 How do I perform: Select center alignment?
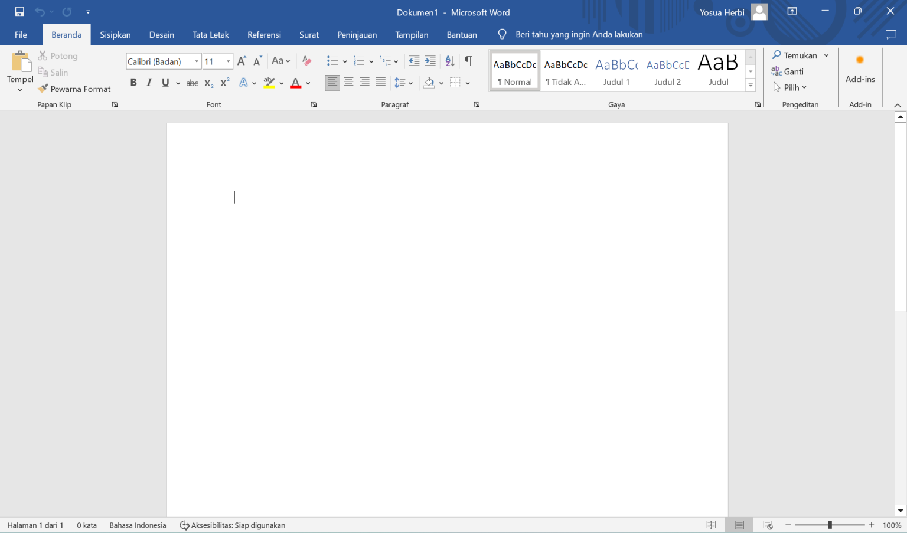tap(348, 83)
